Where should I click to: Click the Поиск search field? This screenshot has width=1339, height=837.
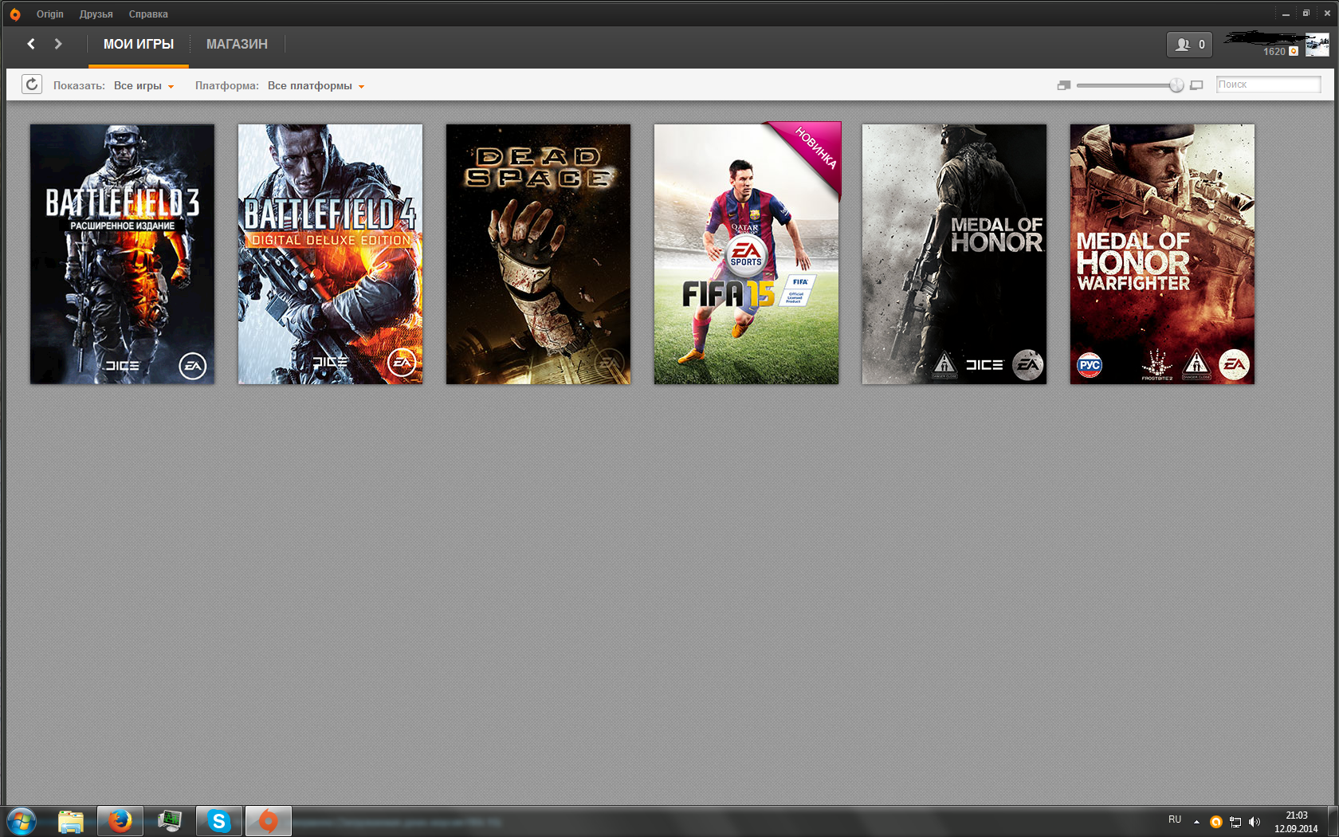(x=1268, y=84)
